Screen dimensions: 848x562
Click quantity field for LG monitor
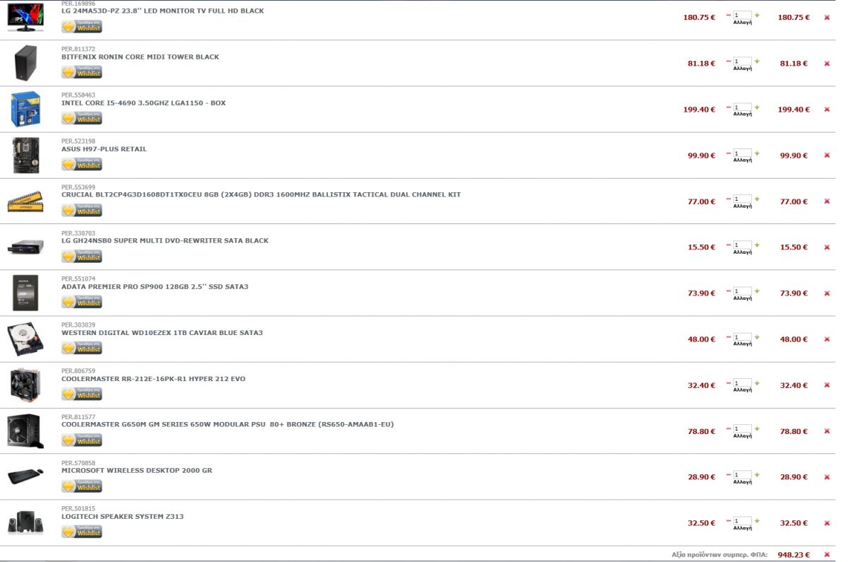pos(742,15)
